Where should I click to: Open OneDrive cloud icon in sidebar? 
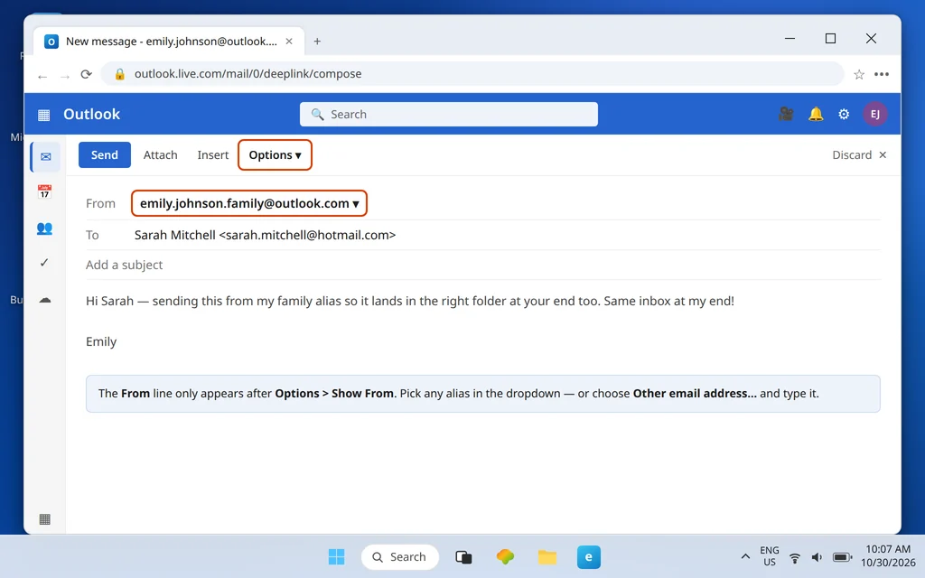[45, 300]
